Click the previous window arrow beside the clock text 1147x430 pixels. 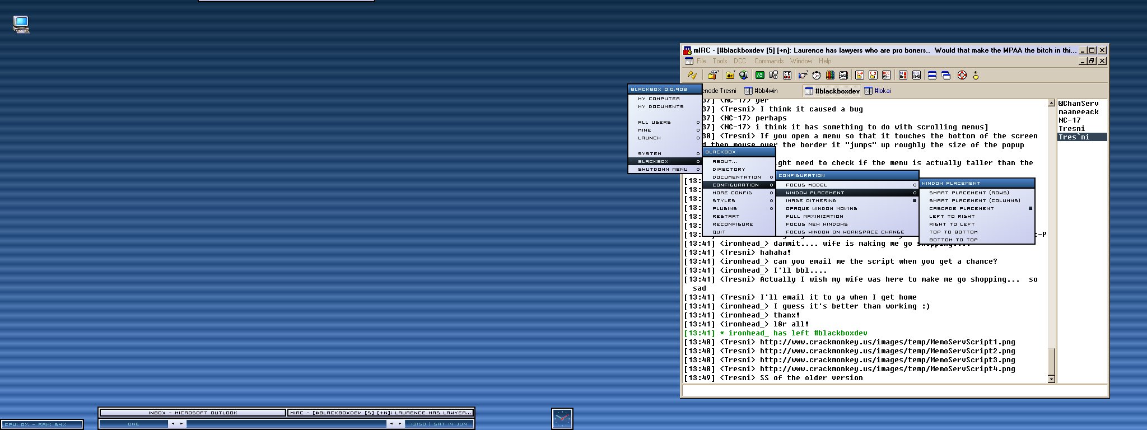point(391,424)
